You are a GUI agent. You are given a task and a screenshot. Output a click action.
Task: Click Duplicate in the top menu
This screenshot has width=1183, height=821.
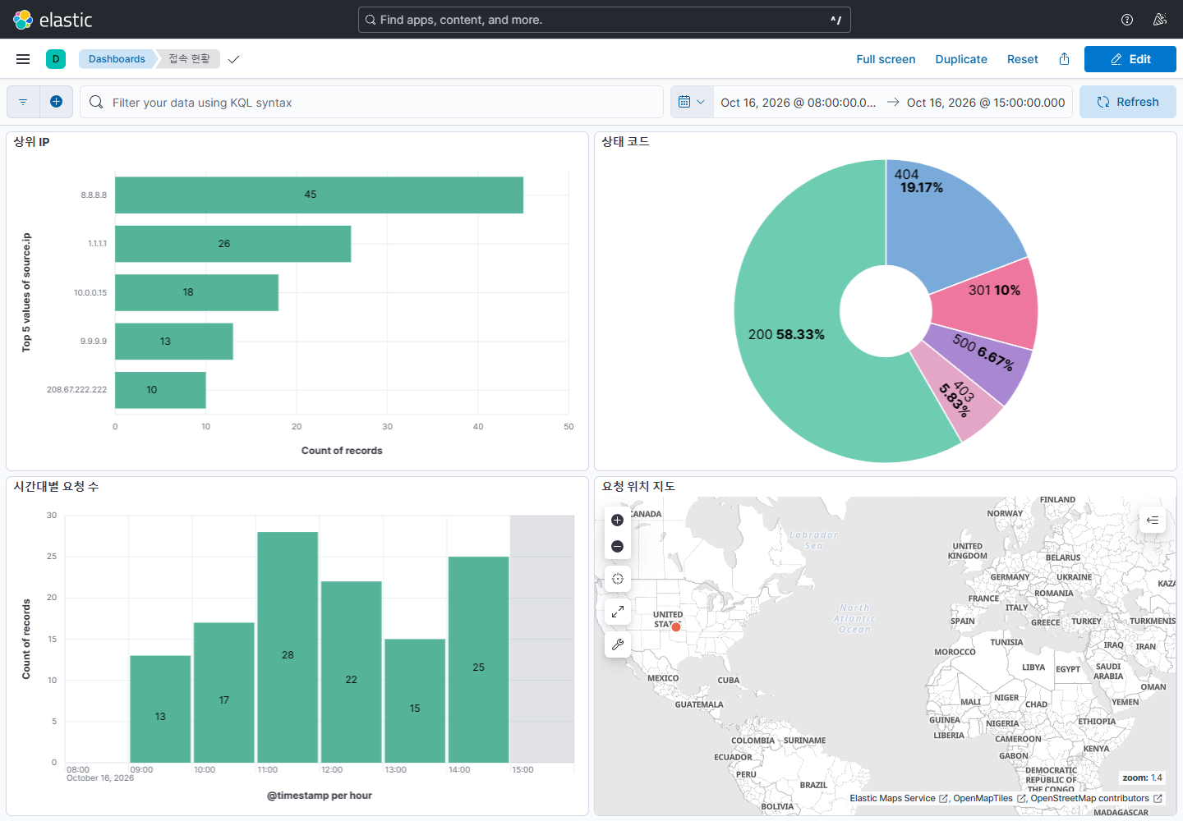pos(961,59)
